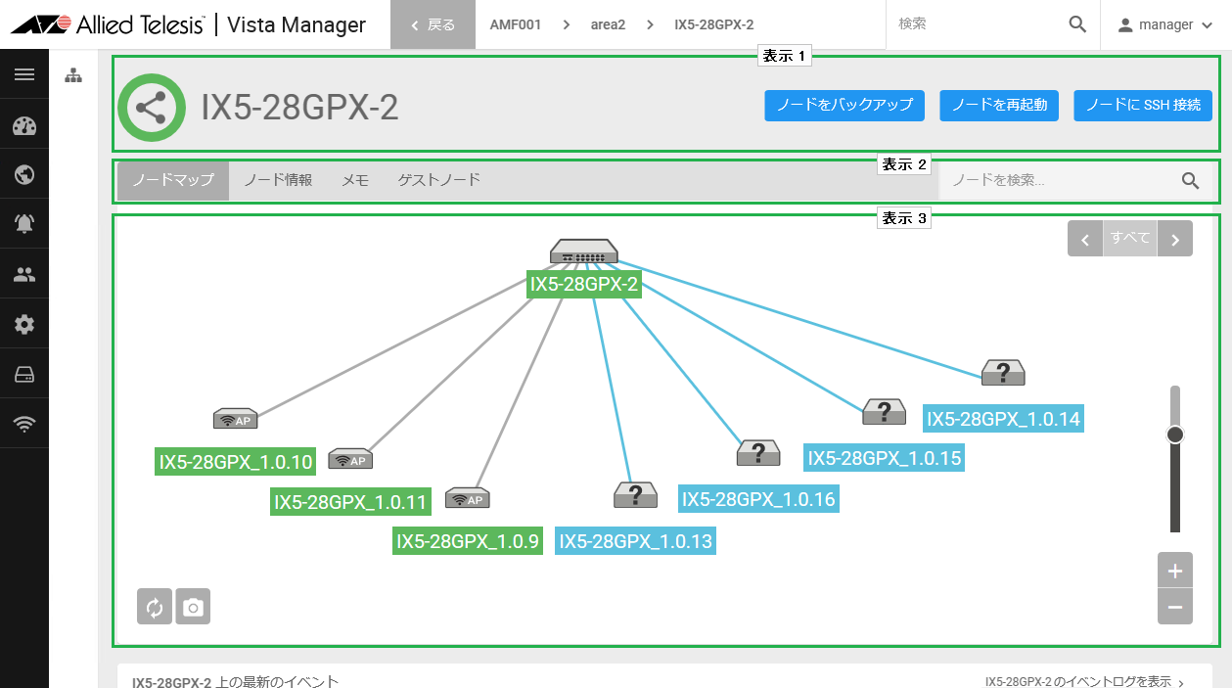Viewport: 1232px width, 688px height.
Task: Click the IX5-28GPX_1.0.13 node label
Action: (x=635, y=541)
